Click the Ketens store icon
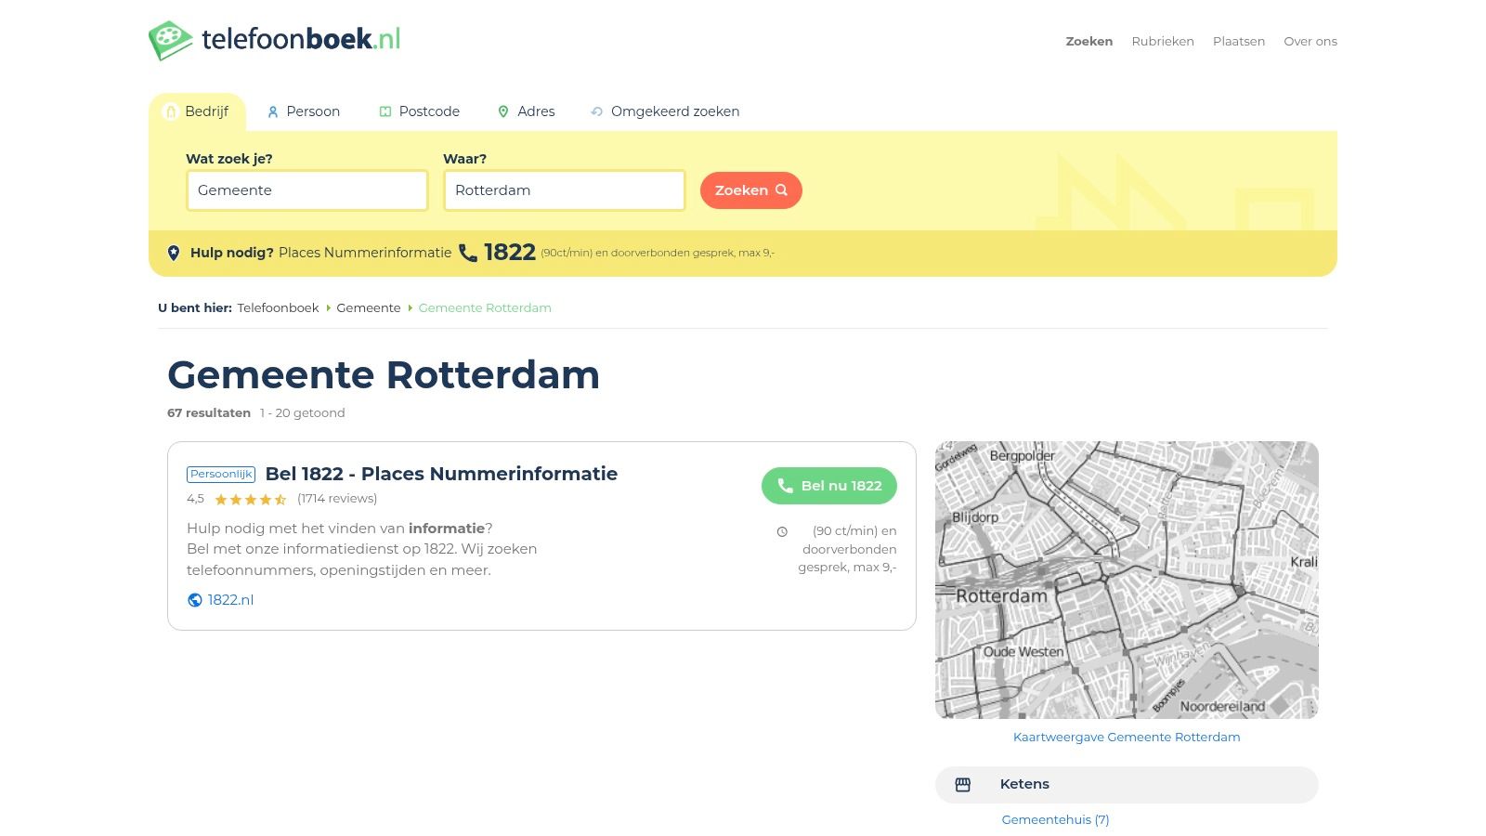This screenshot has width=1486, height=836. pos(963,785)
